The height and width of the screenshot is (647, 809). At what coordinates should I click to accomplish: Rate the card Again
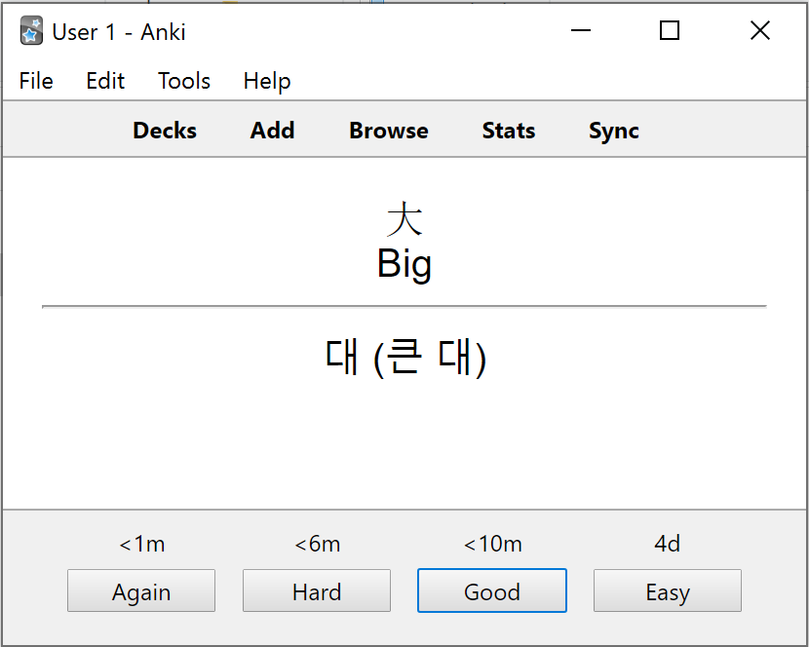(x=141, y=590)
